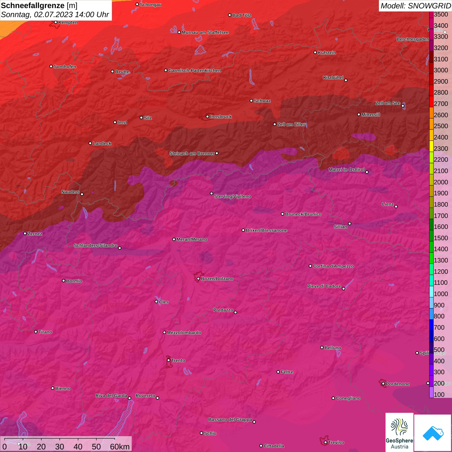Select the 'Meran/Merano' town label
Image resolution: width=452 pixels, height=452 pixels.
(192, 239)
